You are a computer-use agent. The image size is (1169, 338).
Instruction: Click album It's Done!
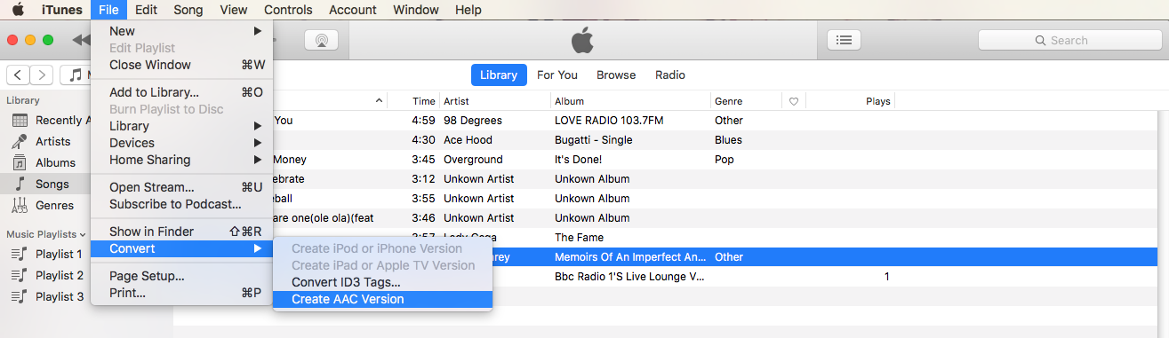click(579, 159)
